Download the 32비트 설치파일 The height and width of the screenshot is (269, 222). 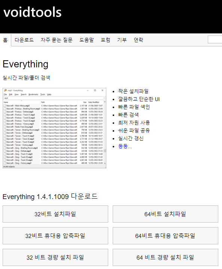click(55, 214)
